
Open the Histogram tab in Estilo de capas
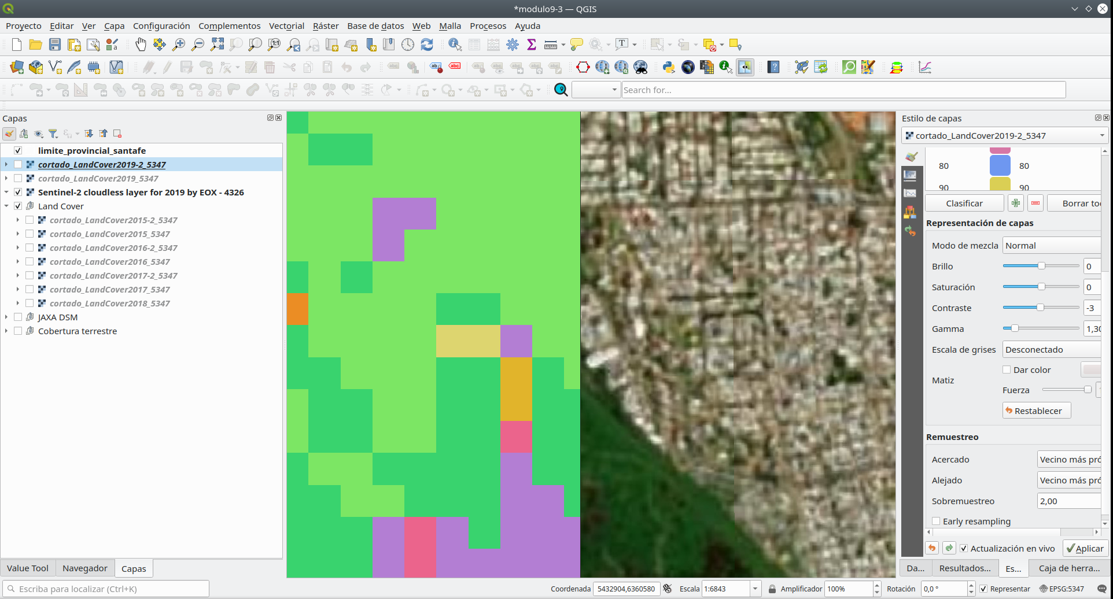[x=910, y=194]
